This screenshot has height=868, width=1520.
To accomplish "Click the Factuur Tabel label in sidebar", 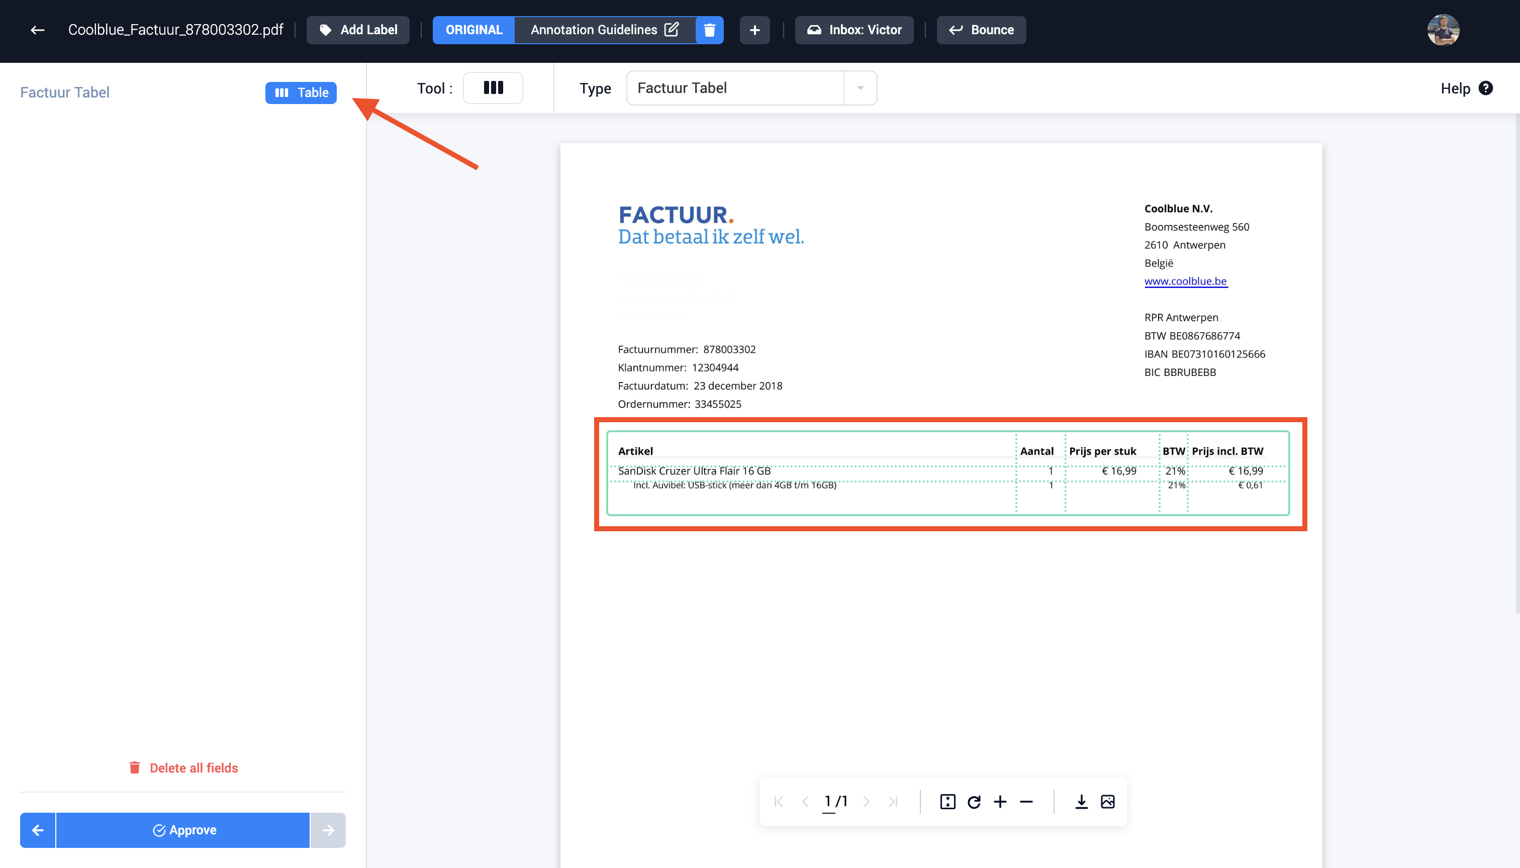I will click(65, 92).
